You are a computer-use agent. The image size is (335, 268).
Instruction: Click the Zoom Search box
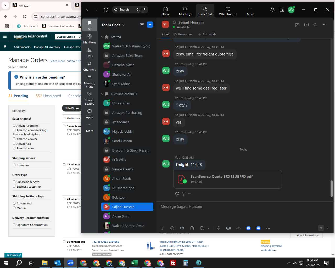click(130, 10)
